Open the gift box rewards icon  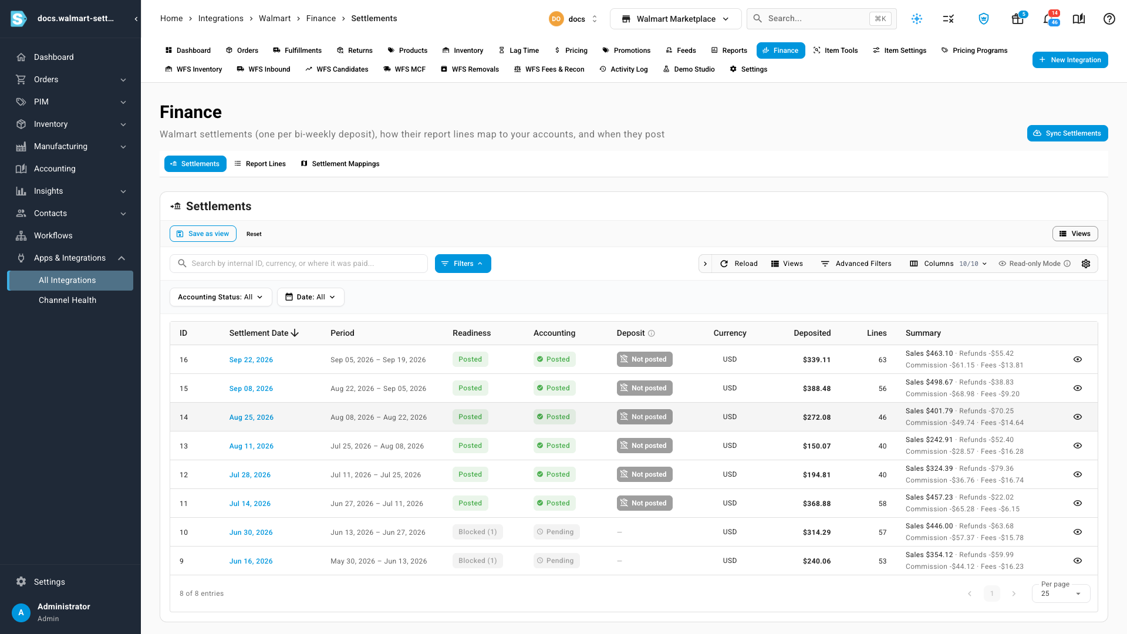[x=1017, y=19]
